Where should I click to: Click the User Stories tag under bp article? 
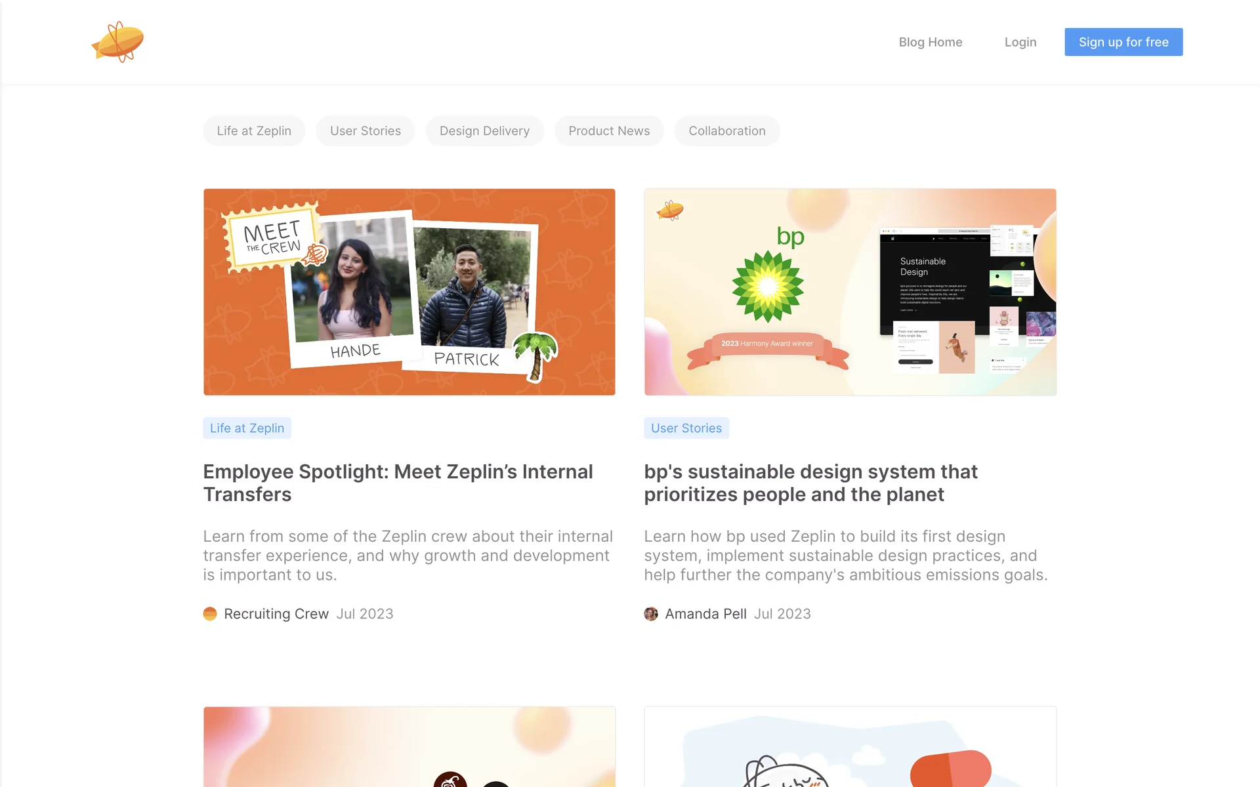[x=686, y=428]
